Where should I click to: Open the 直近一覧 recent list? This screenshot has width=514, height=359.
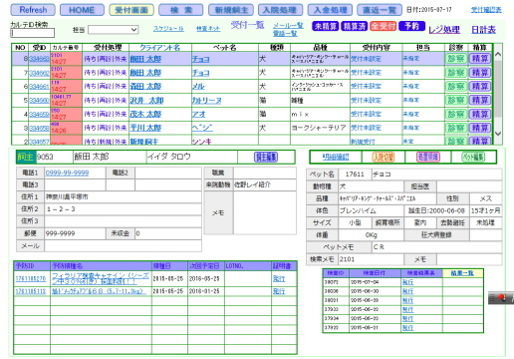(380, 10)
